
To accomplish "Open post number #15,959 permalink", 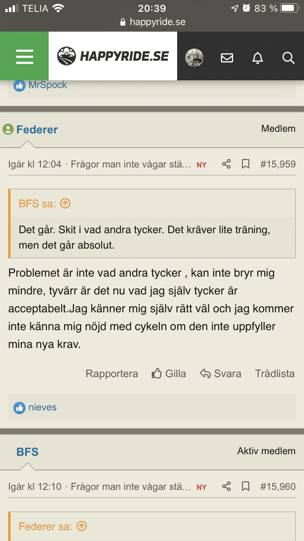I will click(278, 164).
